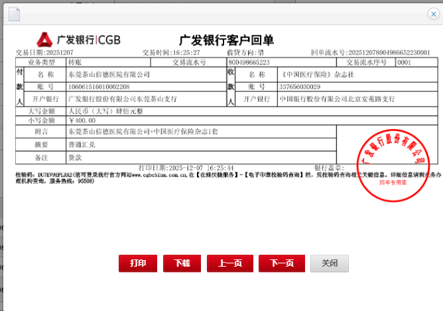The width and height of the screenshot is (443, 311).
Task: Click the 普通汇兑 summary cell
Action: coord(82,144)
